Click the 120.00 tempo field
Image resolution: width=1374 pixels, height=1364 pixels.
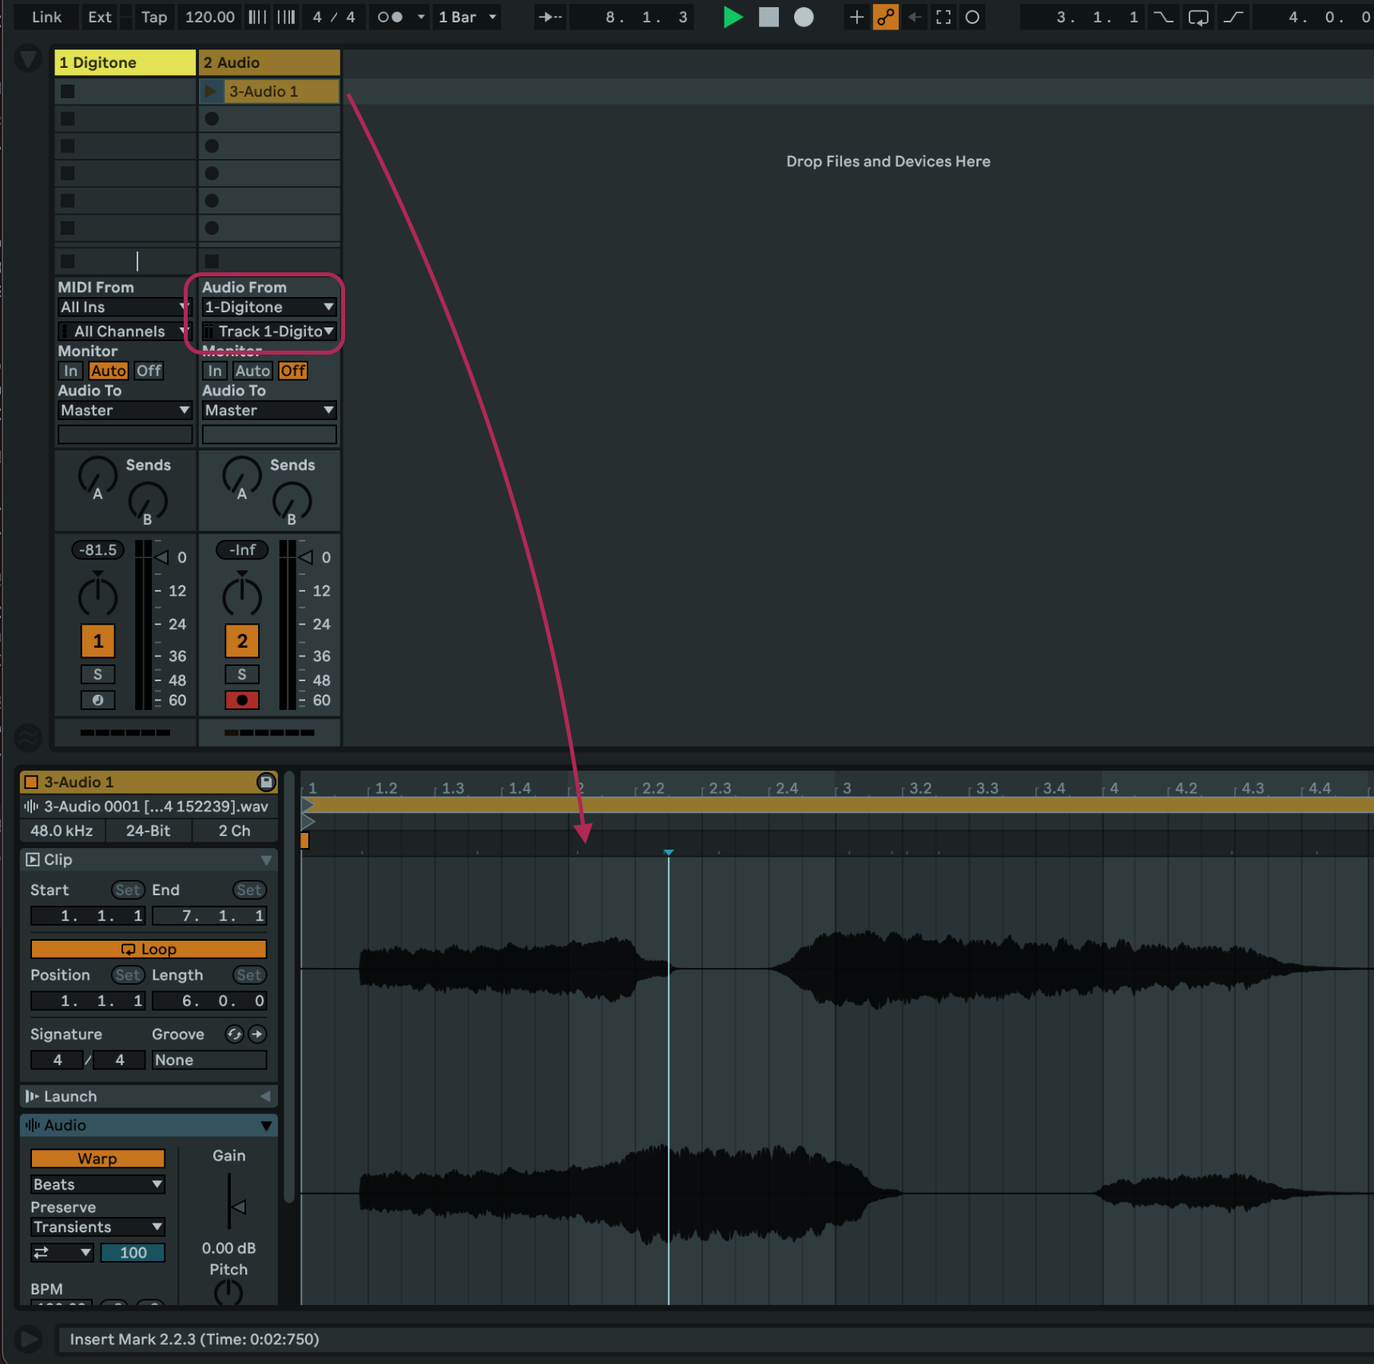(x=210, y=17)
